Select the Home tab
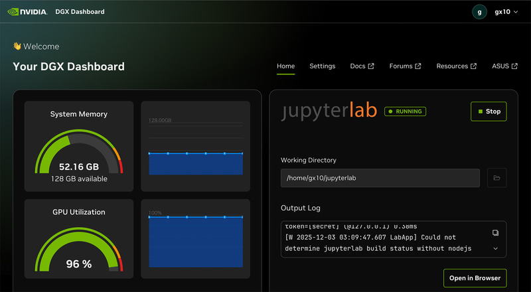531x292 pixels. pyautogui.click(x=286, y=66)
